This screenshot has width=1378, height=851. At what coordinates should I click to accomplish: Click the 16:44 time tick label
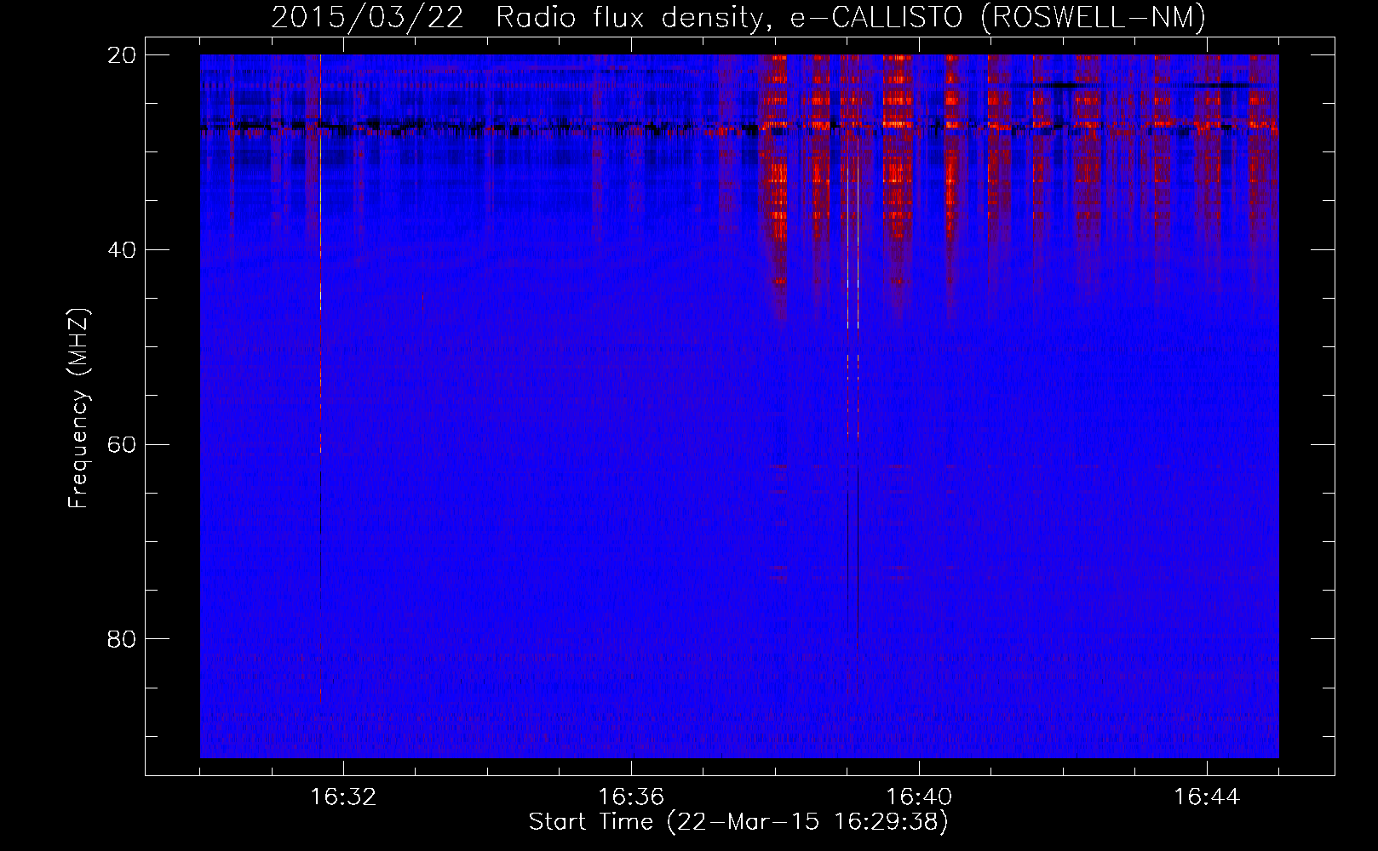[x=1207, y=797]
